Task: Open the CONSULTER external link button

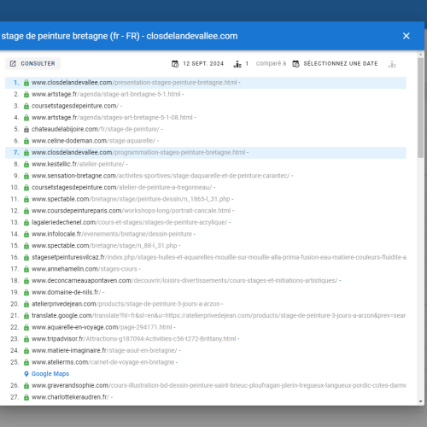Action: pos(32,63)
